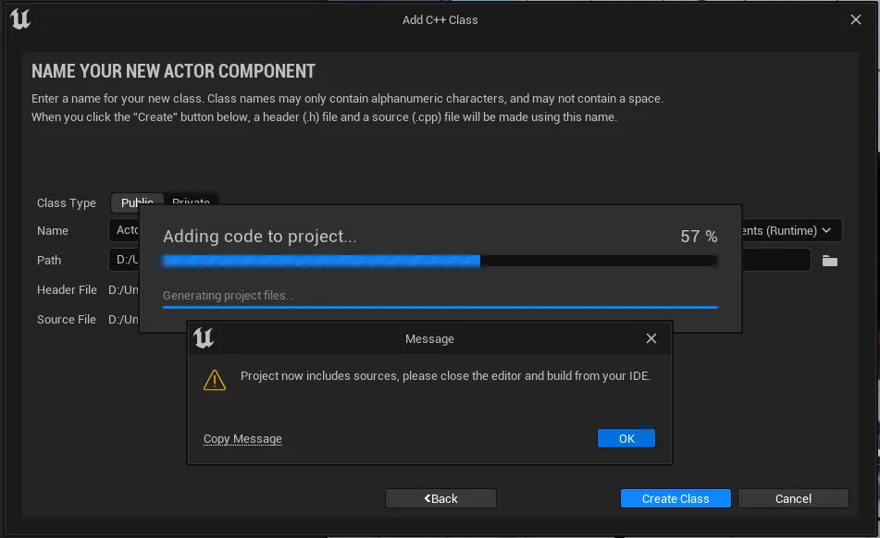880x538 pixels.
Task: Click the Copy Message link
Action: [x=242, y=439]
